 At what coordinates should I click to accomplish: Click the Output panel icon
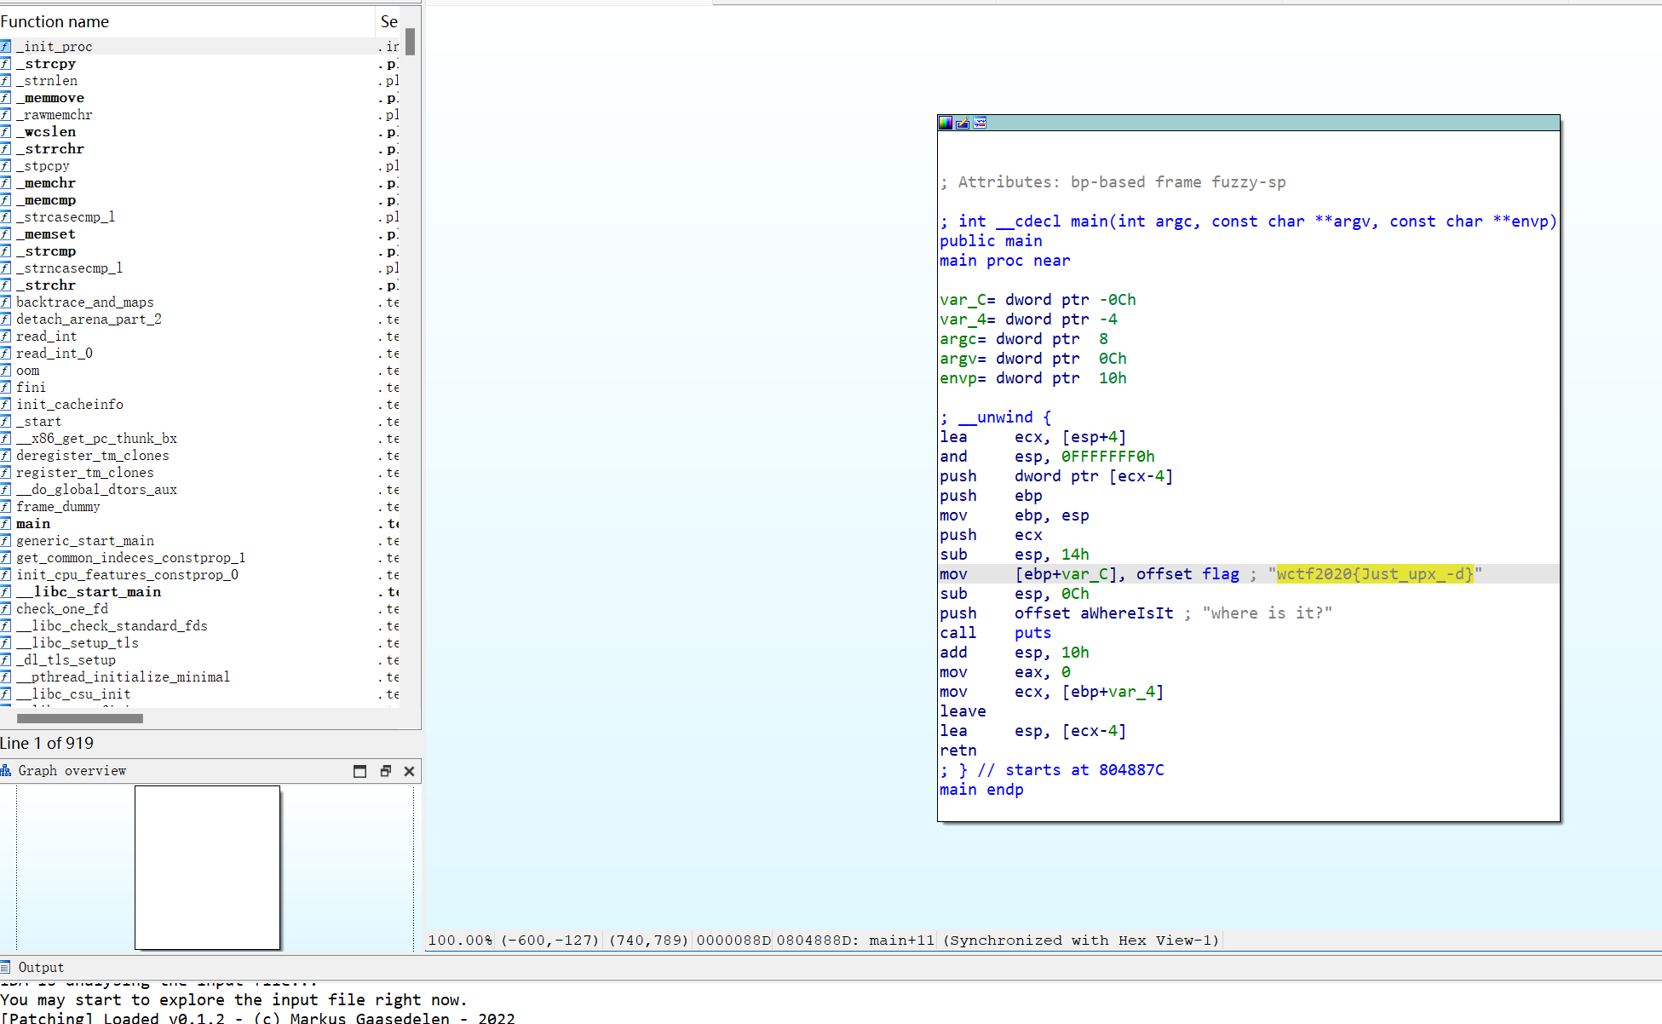[6, 967]
